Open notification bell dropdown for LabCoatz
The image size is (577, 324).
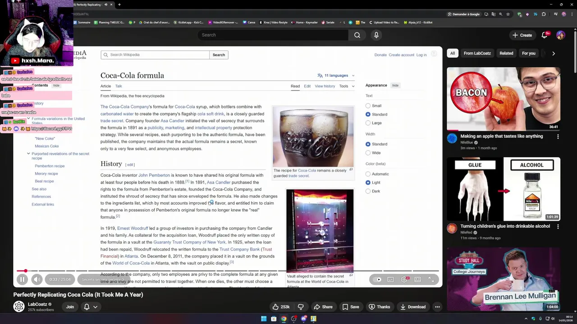pos(91,307)
